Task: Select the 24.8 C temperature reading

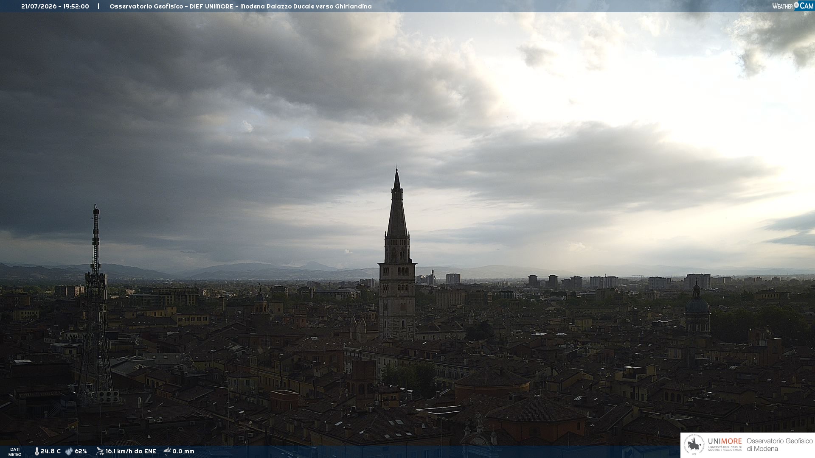Action: point(51,452)
